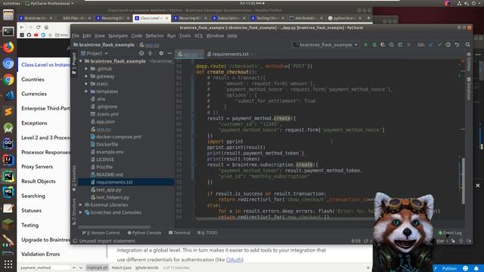Open the show applications grid in dock

pyautogui.click(x=8, y=264)
